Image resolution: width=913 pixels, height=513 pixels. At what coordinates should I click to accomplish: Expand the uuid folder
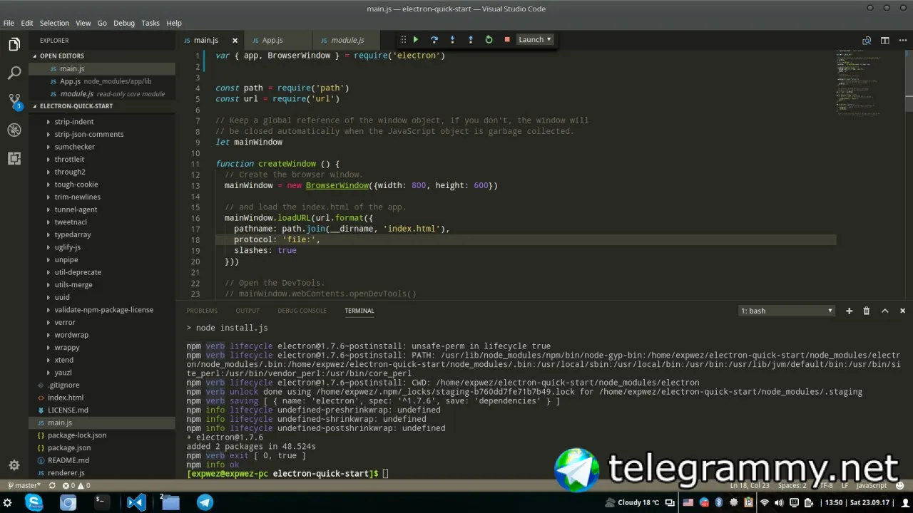pyautogui.click(x=102, y=297)
